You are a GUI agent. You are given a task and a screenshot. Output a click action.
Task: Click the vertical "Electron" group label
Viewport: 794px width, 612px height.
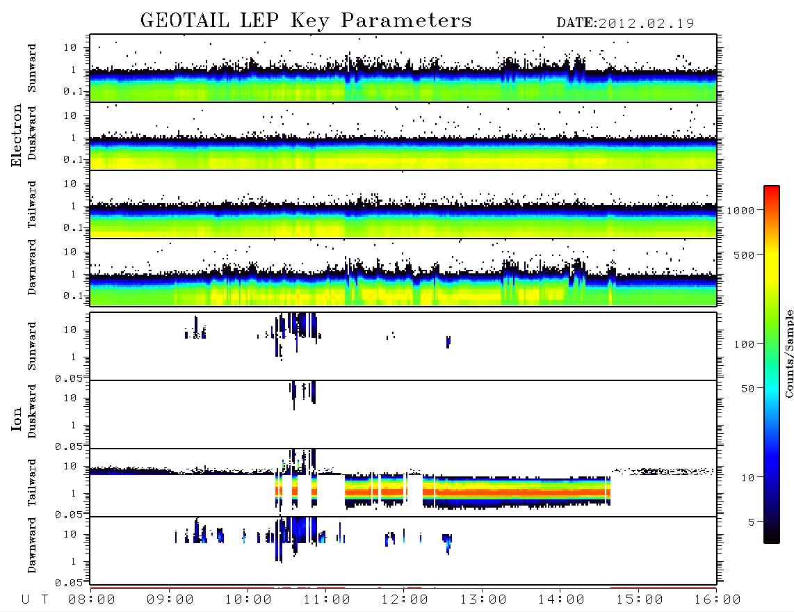17,135
